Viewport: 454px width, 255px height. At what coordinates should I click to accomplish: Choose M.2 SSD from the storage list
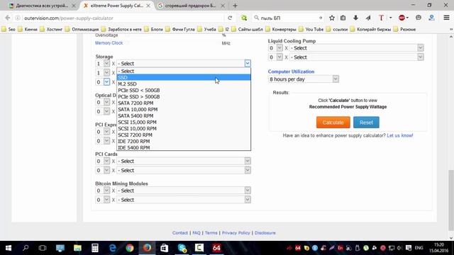click(184, 84)
